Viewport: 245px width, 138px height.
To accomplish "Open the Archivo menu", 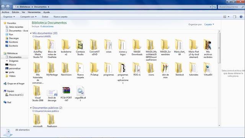I will click(5, 12).
